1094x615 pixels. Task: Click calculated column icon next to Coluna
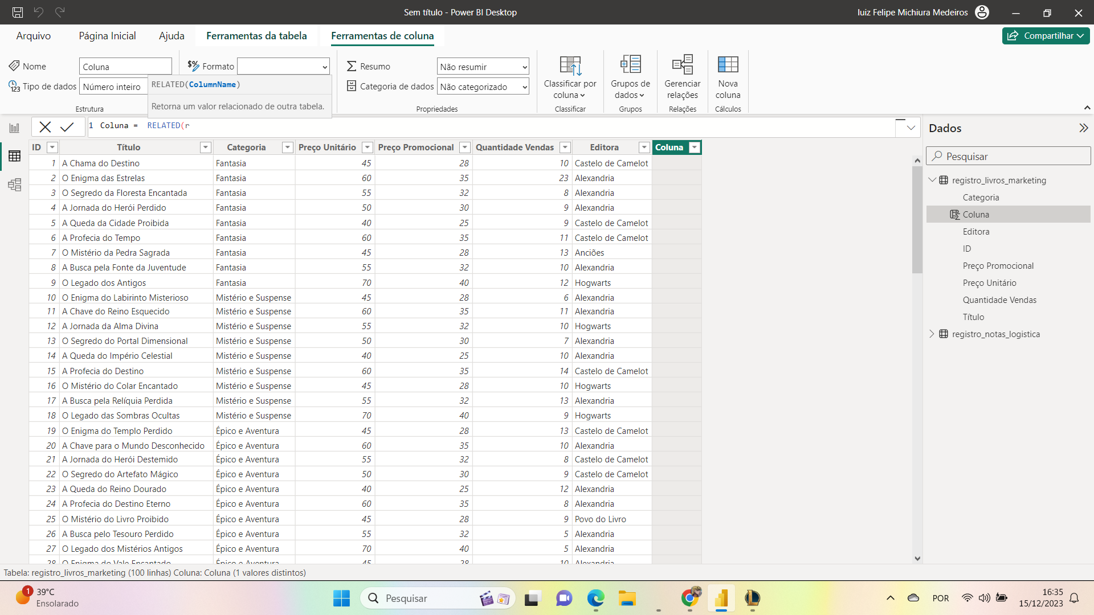(954, 214)
